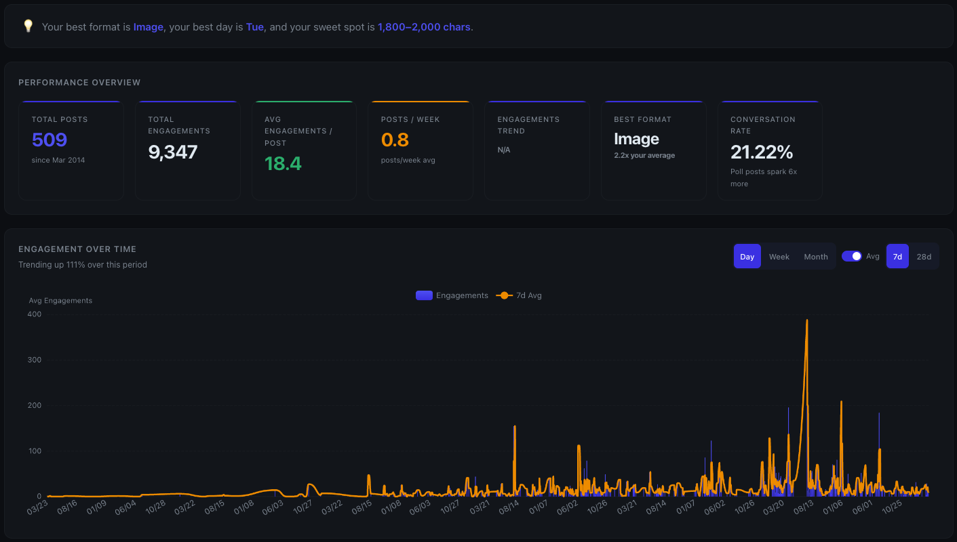Click the blue Engagements legend swatch
The width and height of the screenshot is (957, 542).
point(423,295)
